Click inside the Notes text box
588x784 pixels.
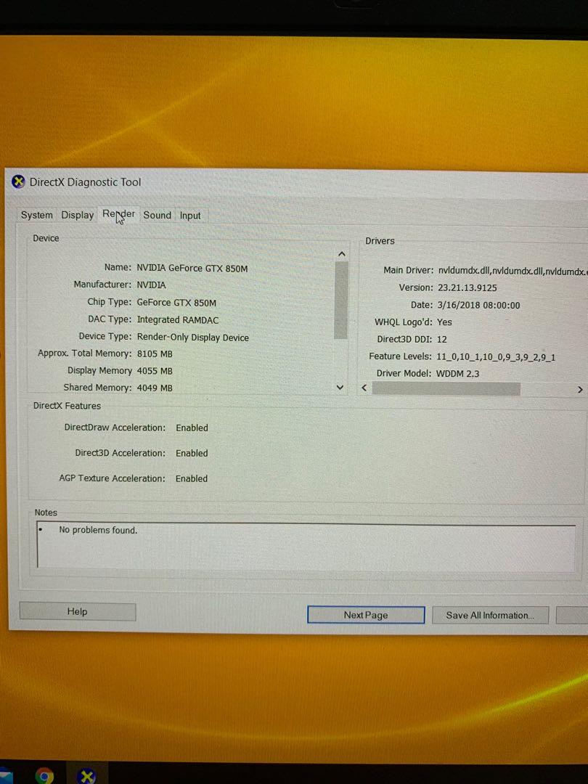point(305,544)
